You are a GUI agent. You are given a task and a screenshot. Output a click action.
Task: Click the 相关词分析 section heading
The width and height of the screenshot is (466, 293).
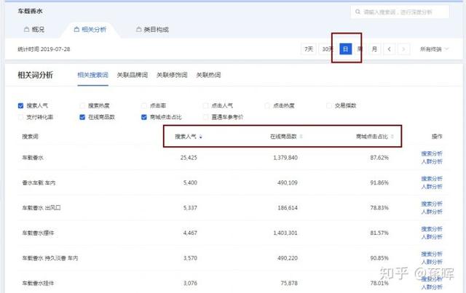[x=36, y=75]
